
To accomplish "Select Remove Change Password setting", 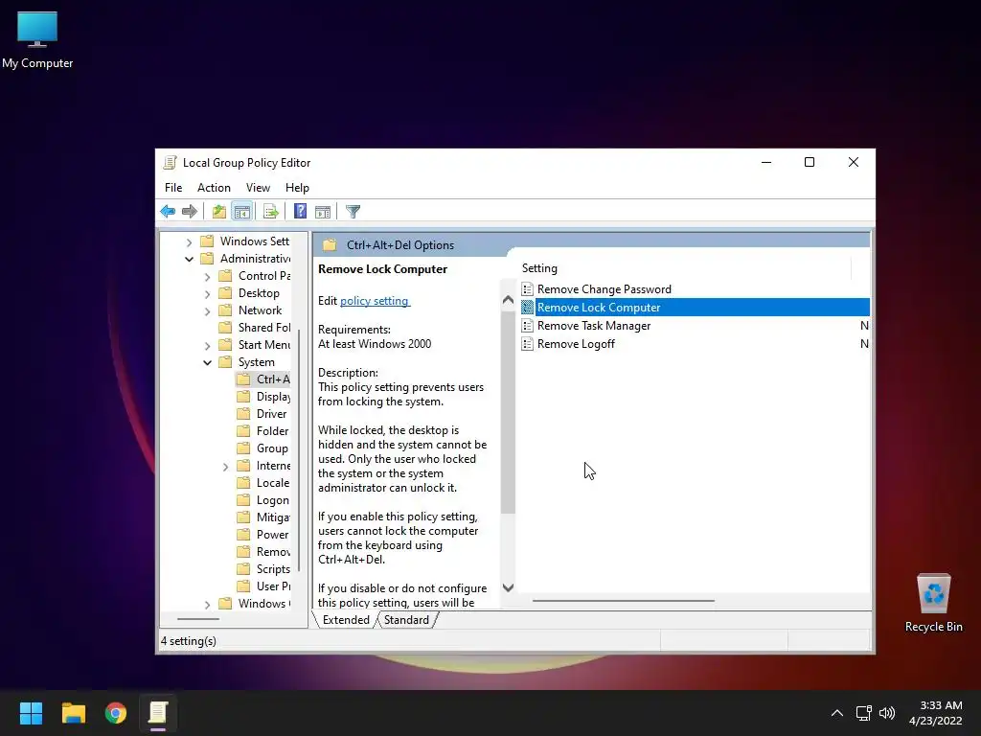I will [x=604, y=289].
